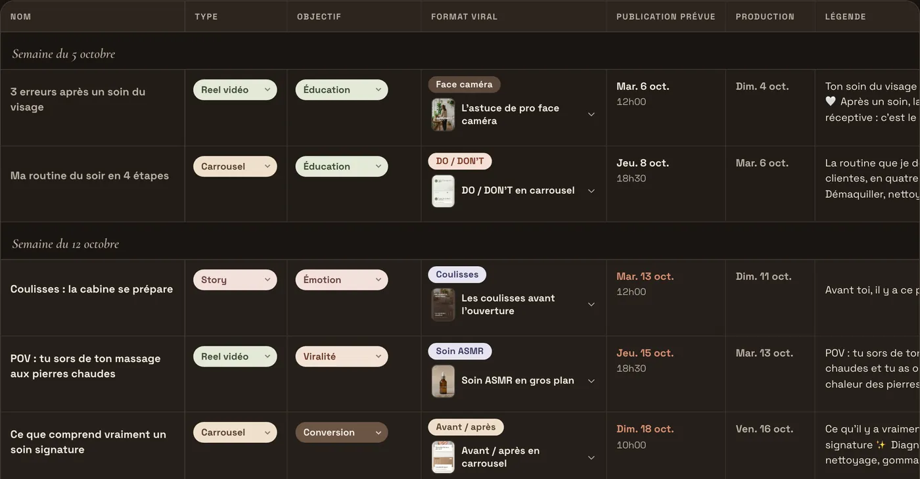
Task: Click the "Dim. 18 oct." publication date
Action: (x=645, y=429)
